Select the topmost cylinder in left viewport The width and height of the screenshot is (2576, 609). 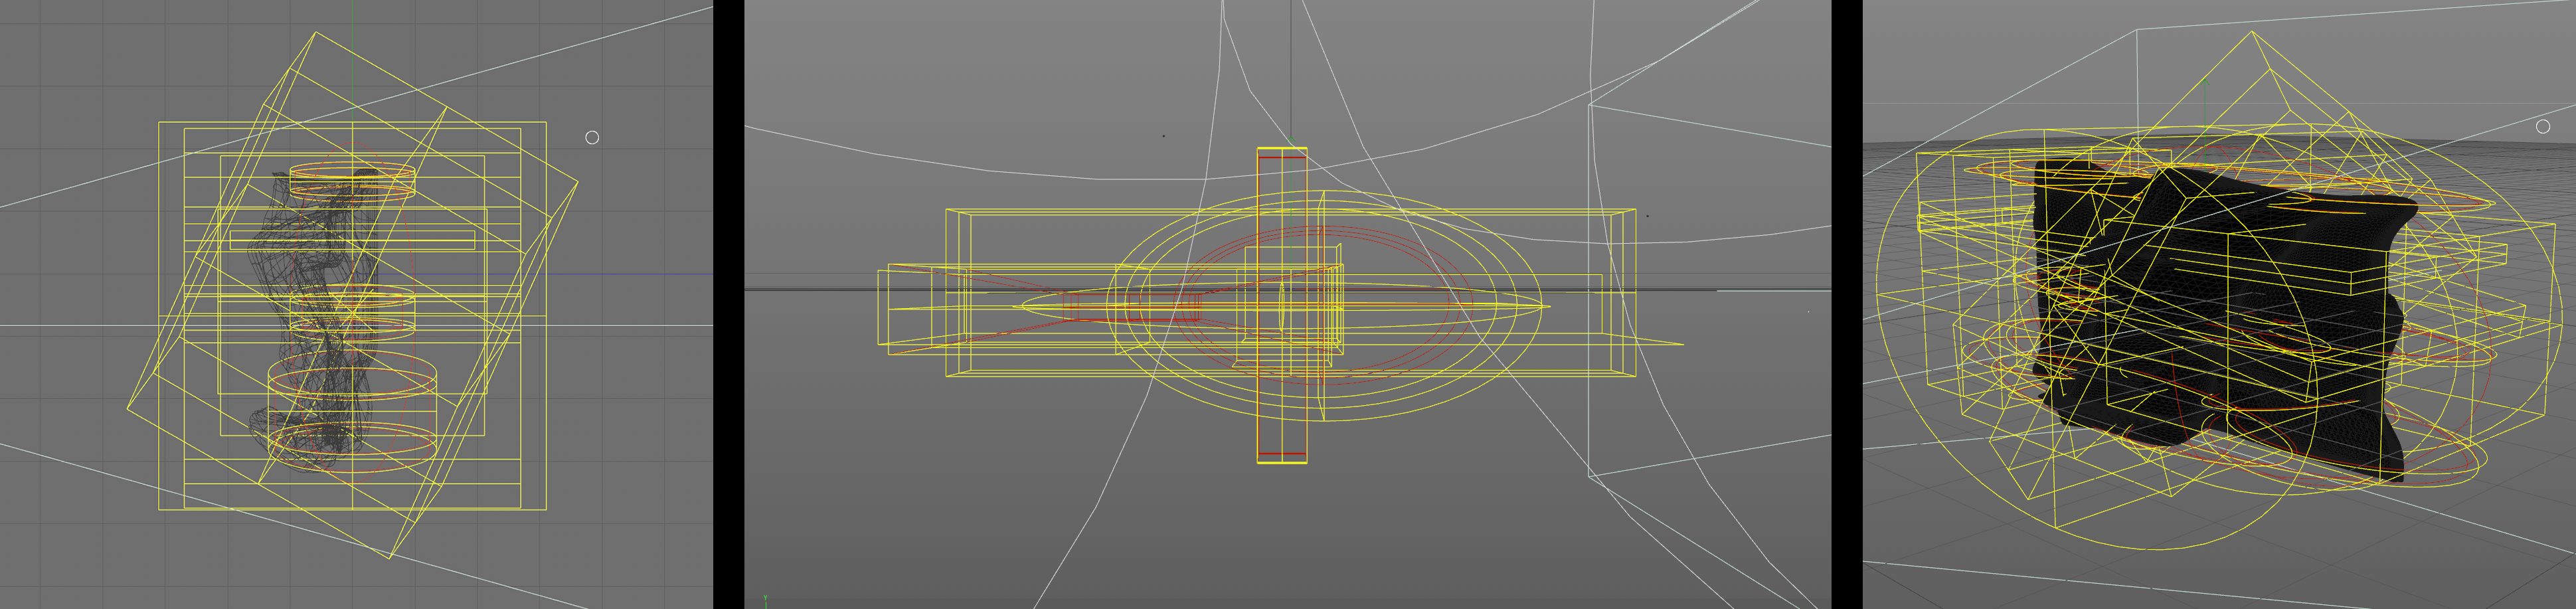[352, 180]
